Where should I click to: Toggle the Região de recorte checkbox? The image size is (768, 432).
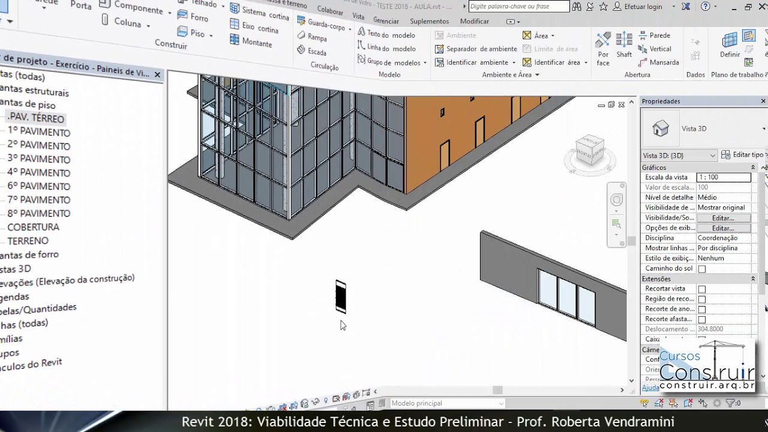coord(701,299)
